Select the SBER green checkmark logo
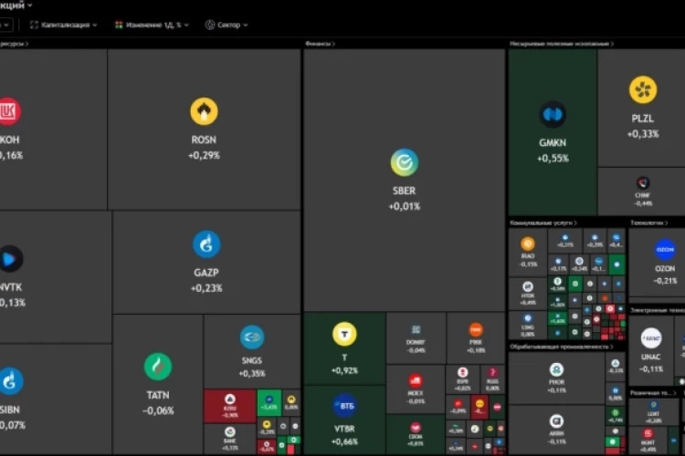The height and width of the screenshot is (456, 685). click(404, 162)
